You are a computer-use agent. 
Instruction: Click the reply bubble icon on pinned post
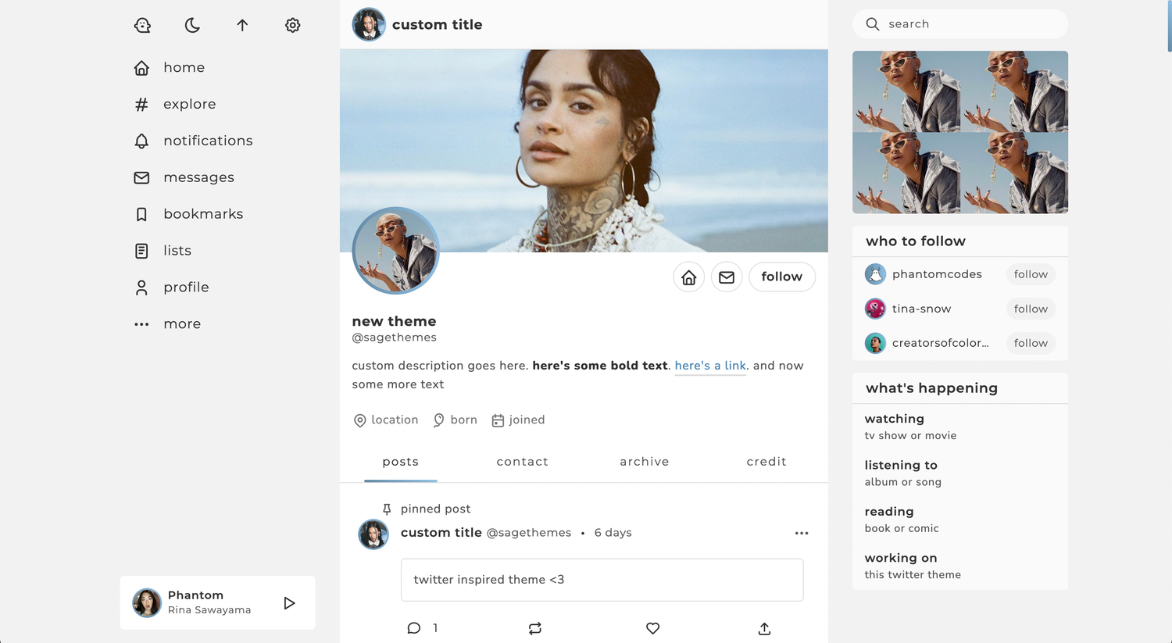[x=414, y=628]
